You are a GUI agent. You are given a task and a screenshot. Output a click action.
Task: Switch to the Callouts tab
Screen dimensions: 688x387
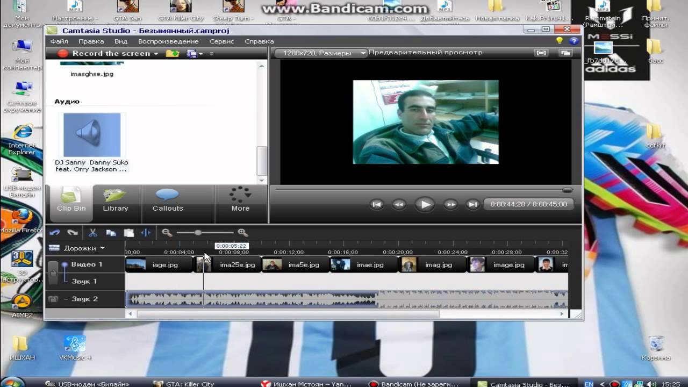(x=168, y=204)
